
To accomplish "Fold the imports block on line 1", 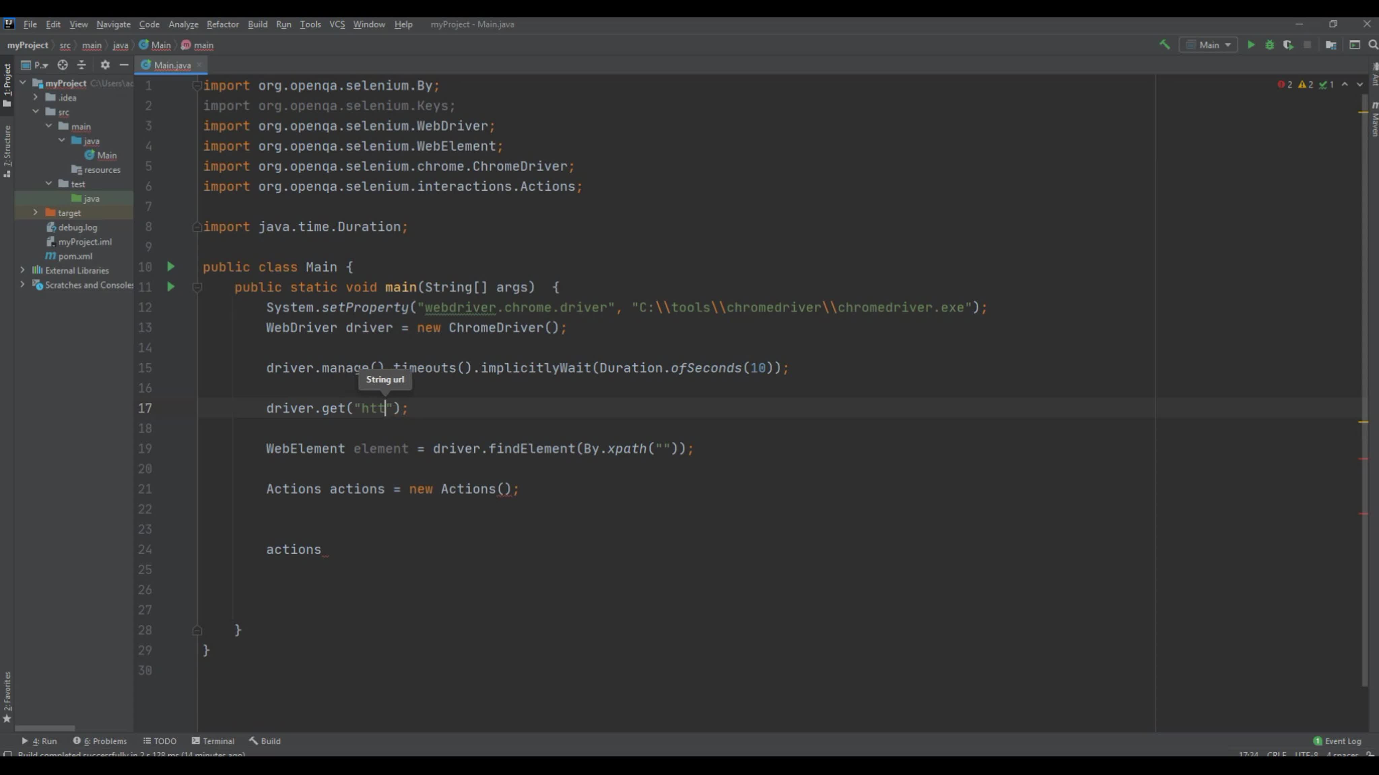I will (x=197, y=85).
